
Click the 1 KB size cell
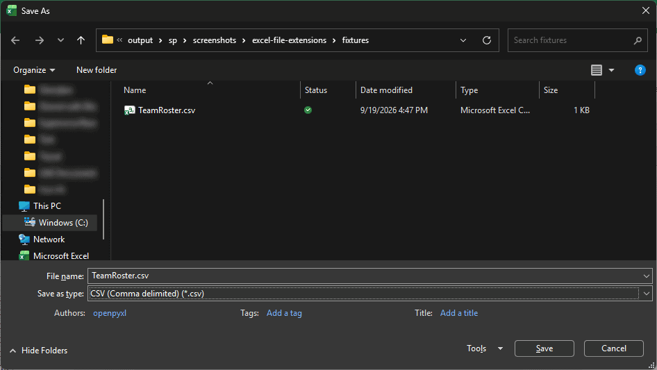point(581,110)
